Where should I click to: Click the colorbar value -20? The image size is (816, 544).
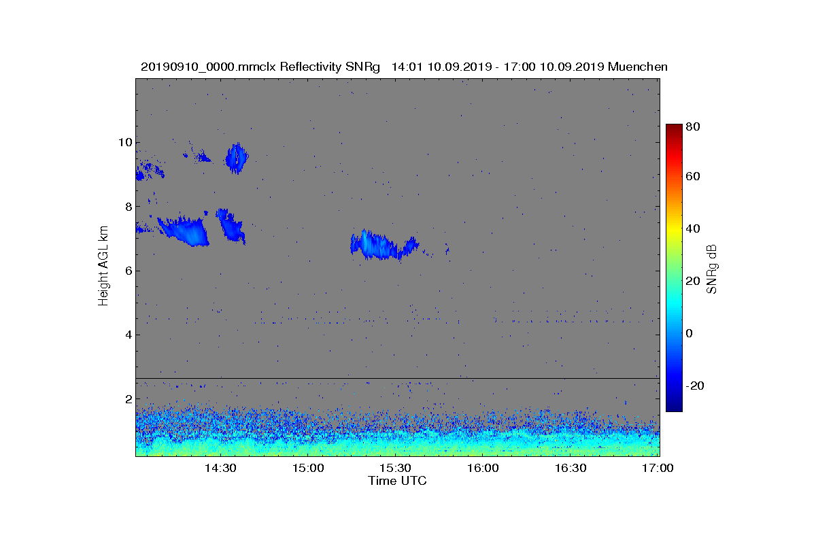point(696,386)
